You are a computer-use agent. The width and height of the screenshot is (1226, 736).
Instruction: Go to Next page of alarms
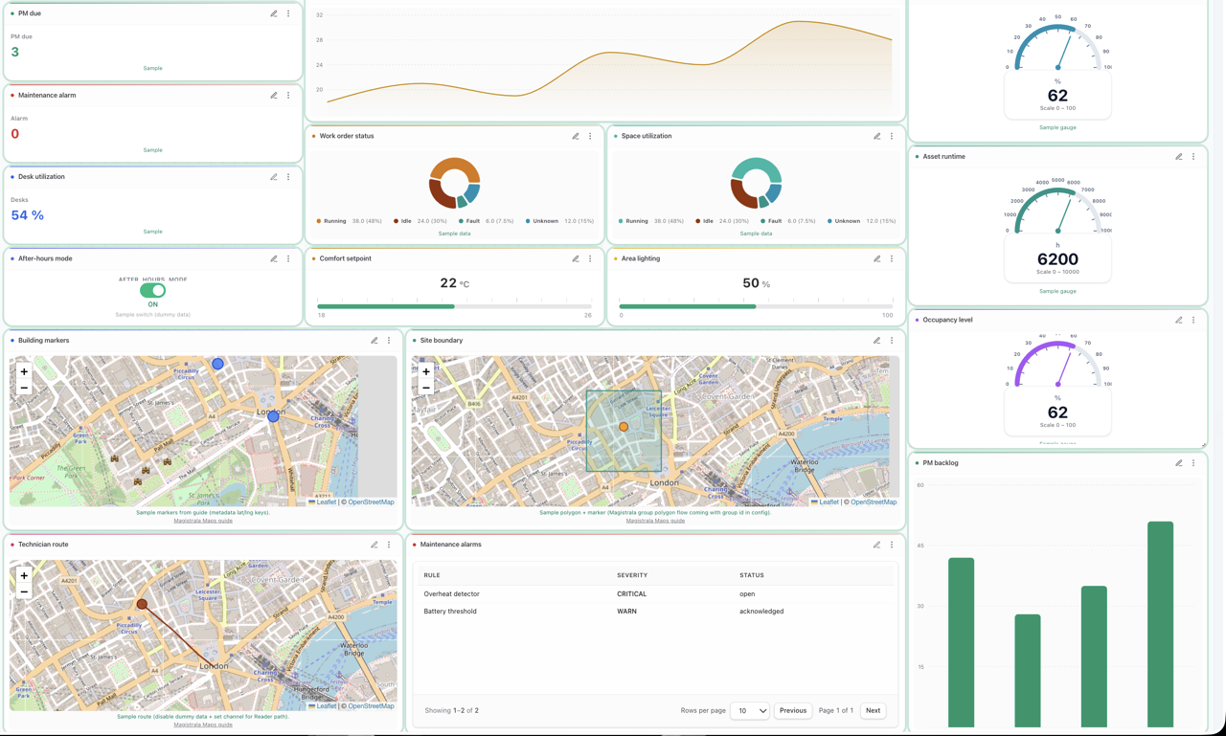[873, 711]
